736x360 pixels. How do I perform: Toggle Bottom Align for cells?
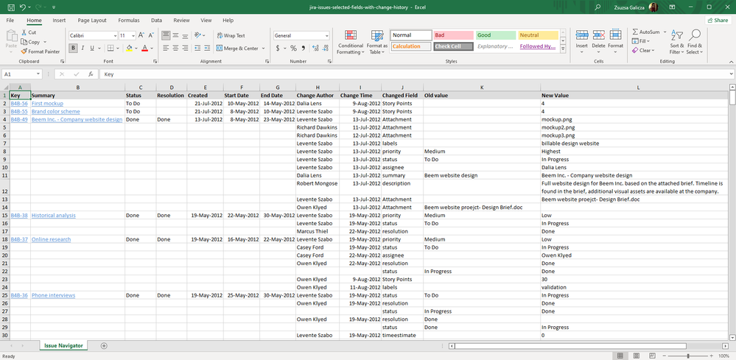(x=184, y=35)
